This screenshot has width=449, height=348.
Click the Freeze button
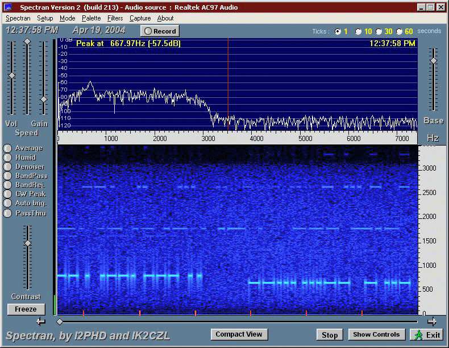coord(26,309)
